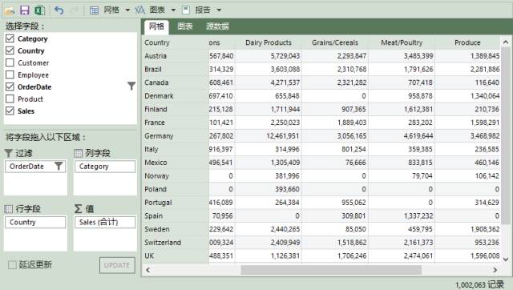Click the filter funnel beside OrderDate field
Screen dimensions: 513x290
coord(131,86)
